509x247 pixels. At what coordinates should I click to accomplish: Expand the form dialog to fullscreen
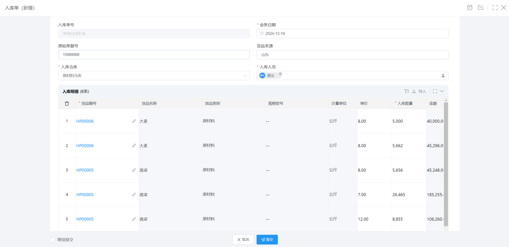click(x=495, y=8)
